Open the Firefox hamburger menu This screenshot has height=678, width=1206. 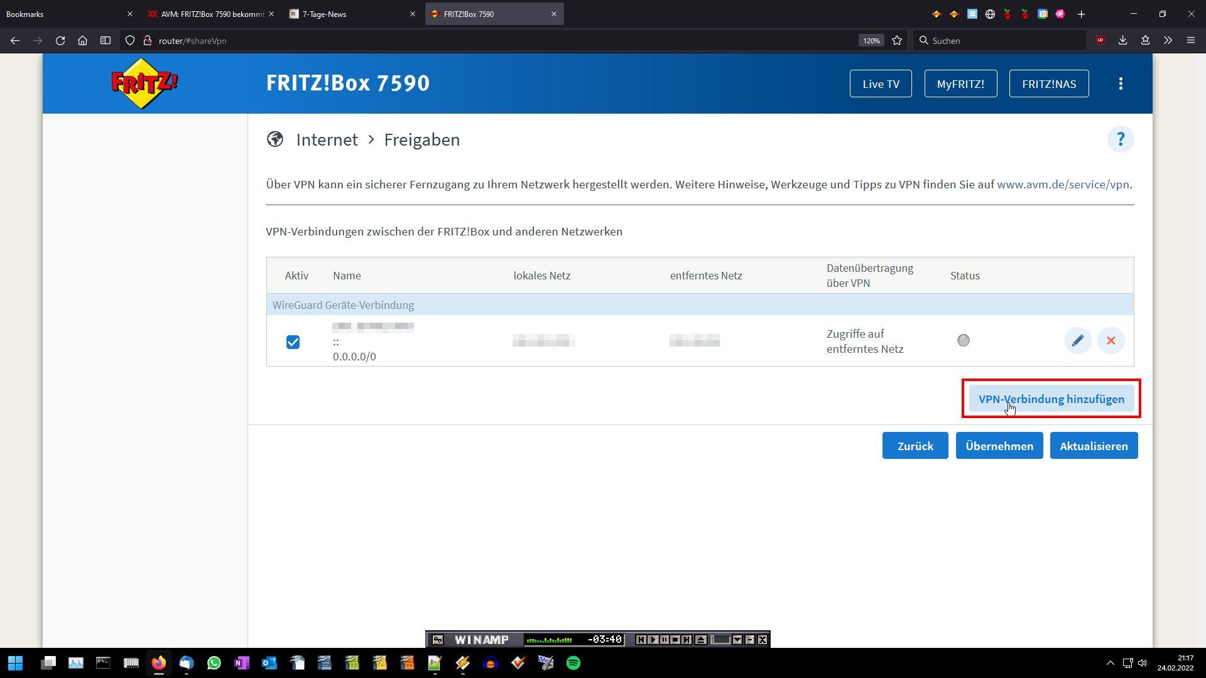point(1190,41)
